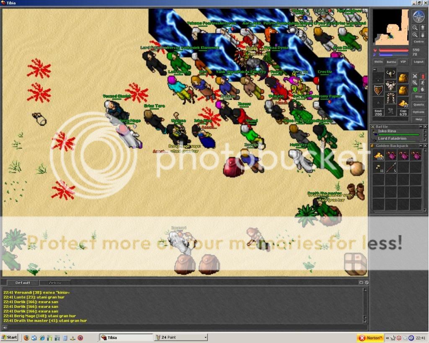The width and height of the screenshot is (429, 343).
Task: Enable balanced fighting mode with sword and shield
Action: [415, 83]
